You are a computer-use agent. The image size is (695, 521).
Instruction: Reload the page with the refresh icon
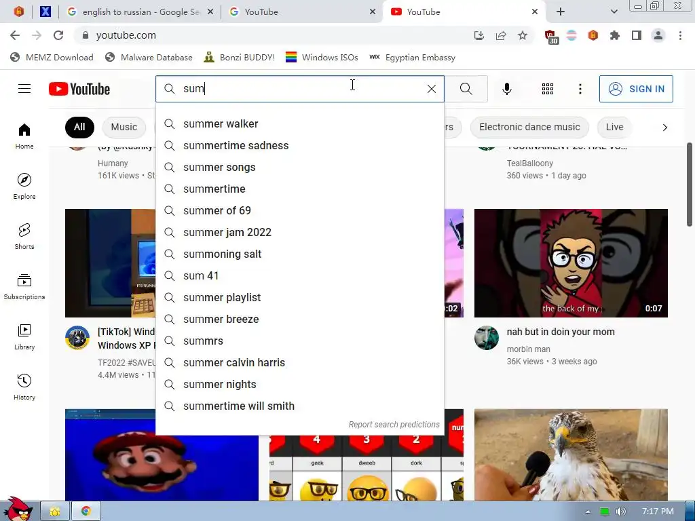coord(58,35)
